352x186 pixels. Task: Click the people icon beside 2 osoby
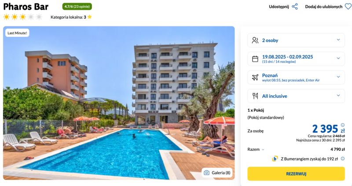click(x=255, y=40)
